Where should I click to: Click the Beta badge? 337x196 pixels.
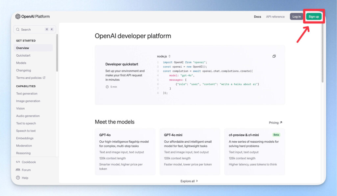click(x=276, y=135)
